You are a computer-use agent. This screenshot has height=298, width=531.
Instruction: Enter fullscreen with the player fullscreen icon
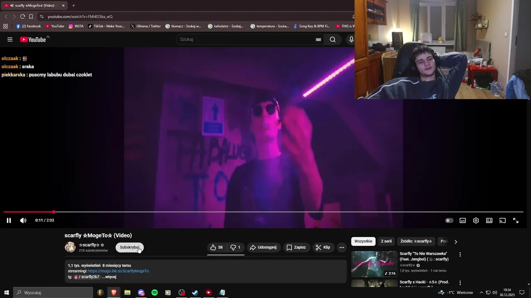pos(516,220)
